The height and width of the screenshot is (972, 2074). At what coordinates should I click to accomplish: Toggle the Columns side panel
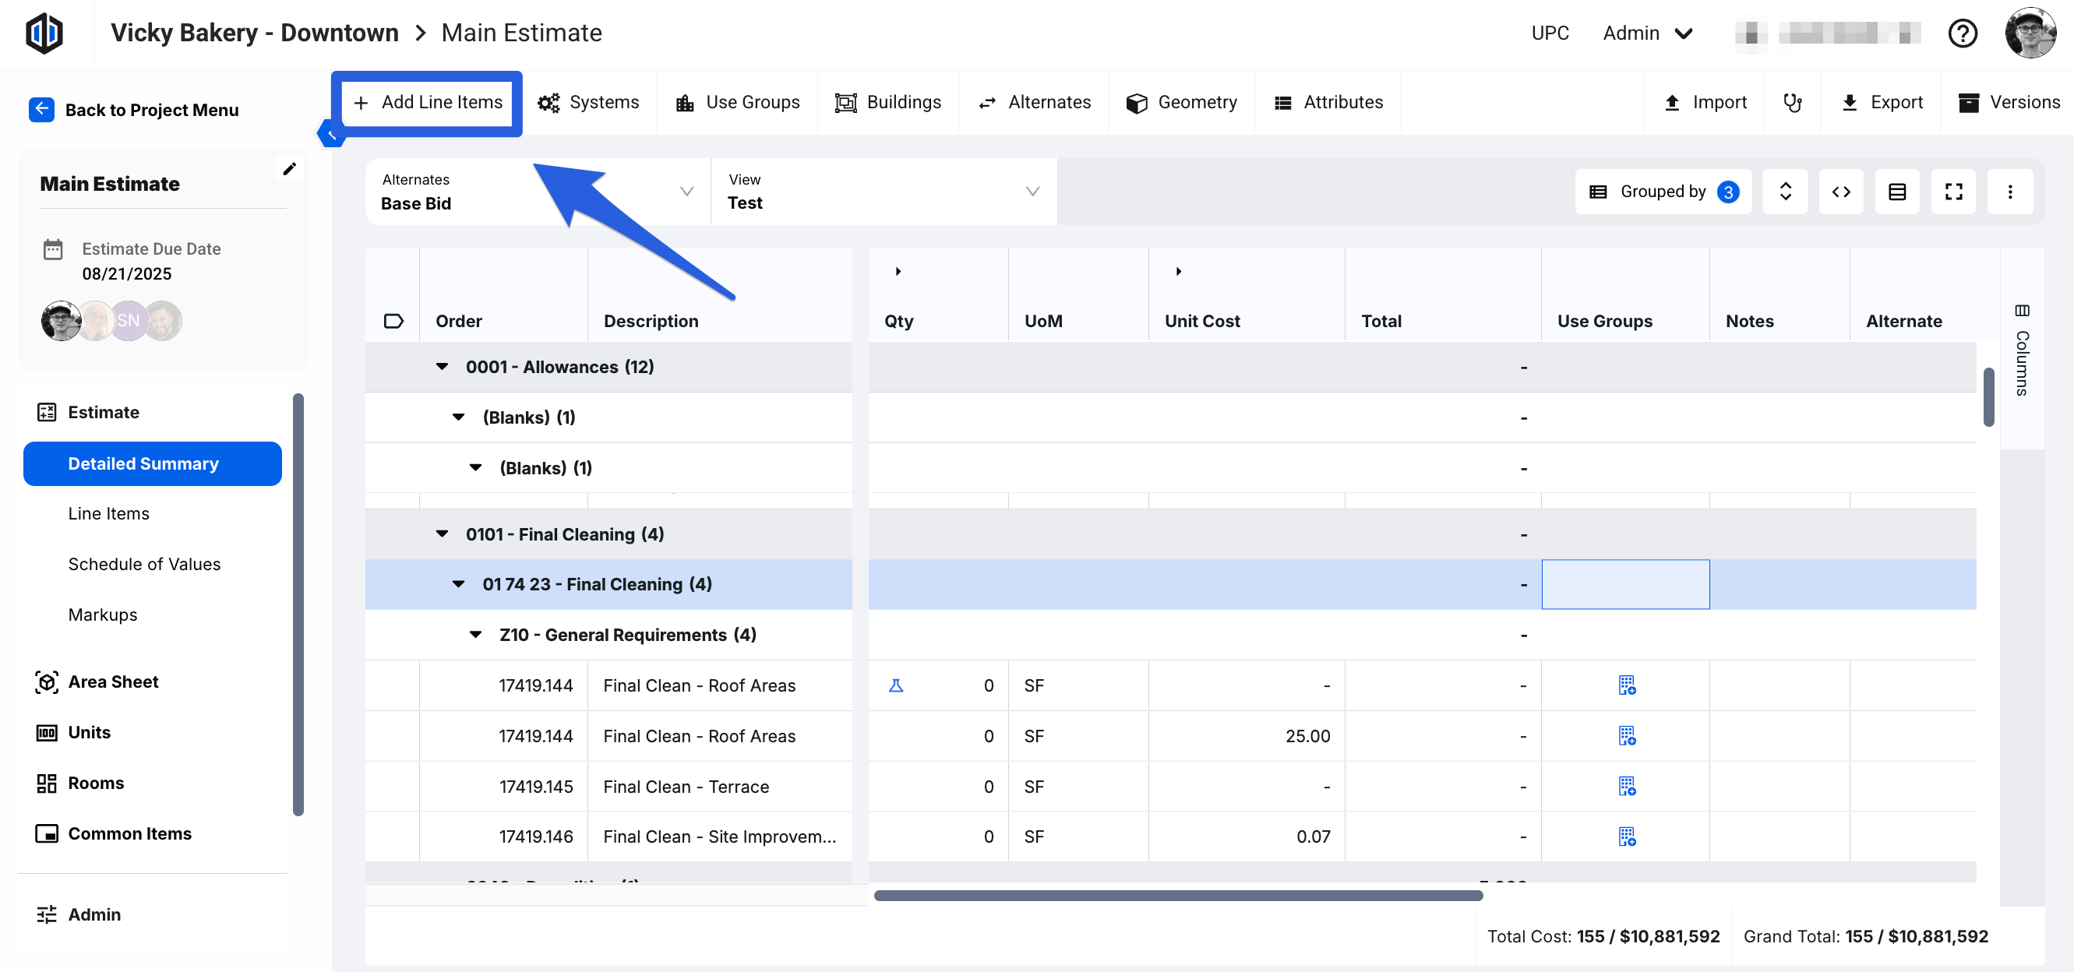2021,350
